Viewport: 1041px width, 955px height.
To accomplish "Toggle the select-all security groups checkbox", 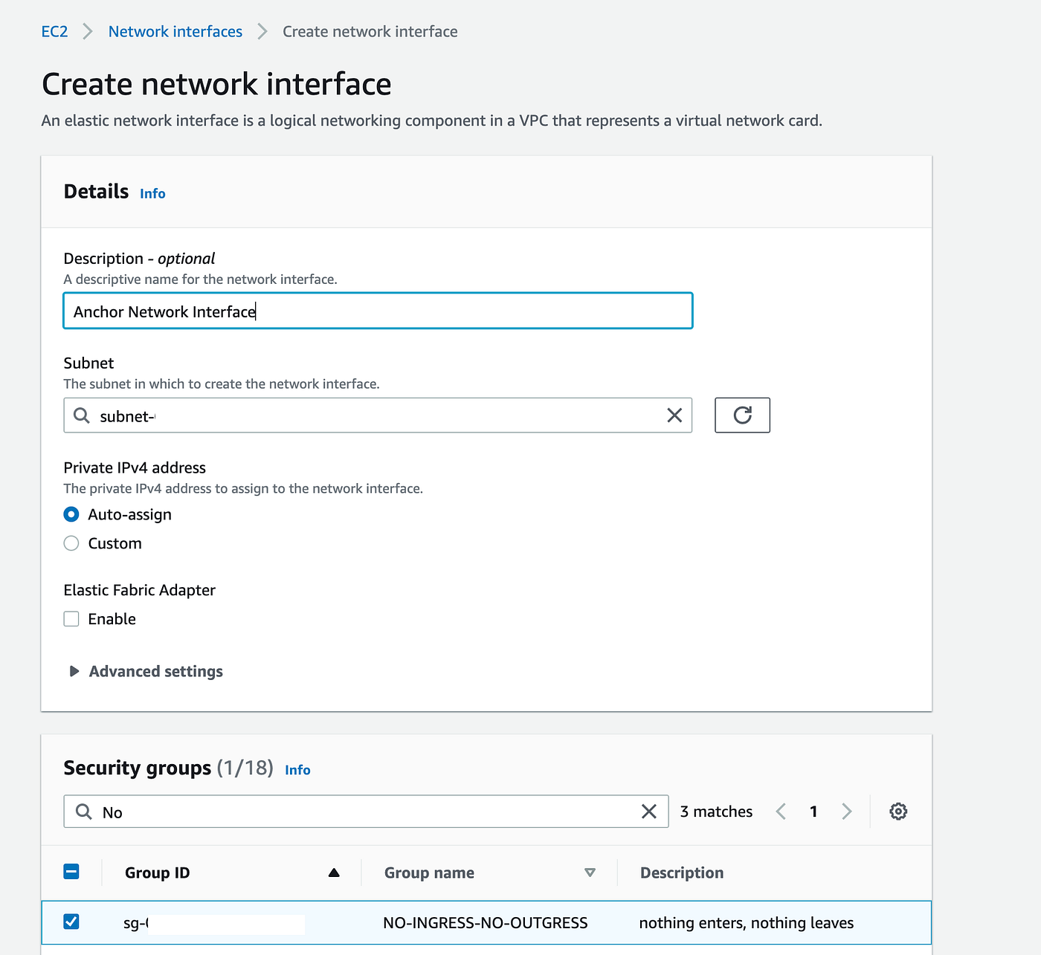I will coord(71,872).
